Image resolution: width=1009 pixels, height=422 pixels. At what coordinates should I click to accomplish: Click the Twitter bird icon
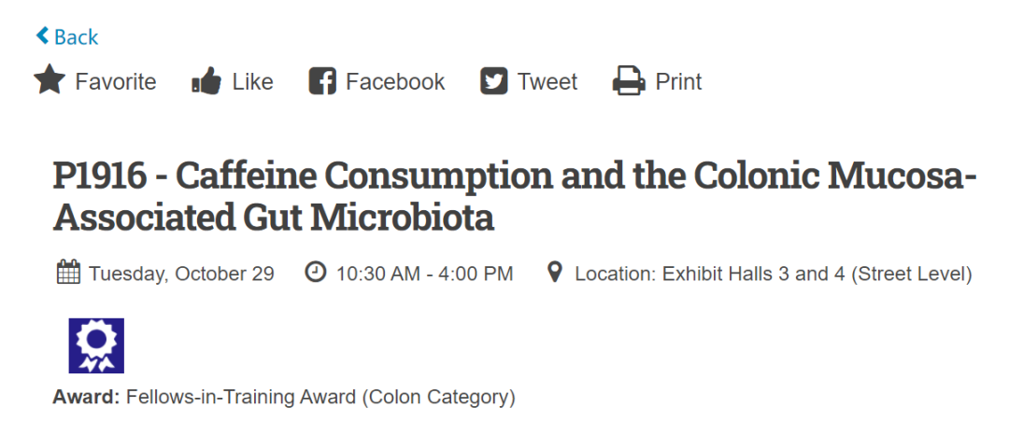(493, 82)
